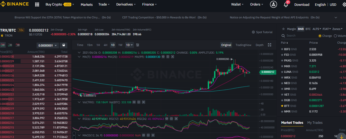Screen dimensions: 346x139
Task: Remove the Vol indicator
Action: tap(143, 102)
